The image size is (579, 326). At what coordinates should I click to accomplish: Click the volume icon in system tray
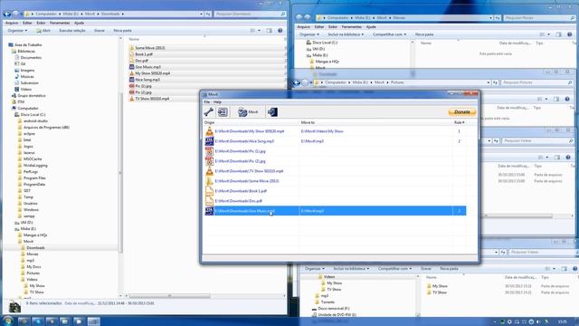538,322
